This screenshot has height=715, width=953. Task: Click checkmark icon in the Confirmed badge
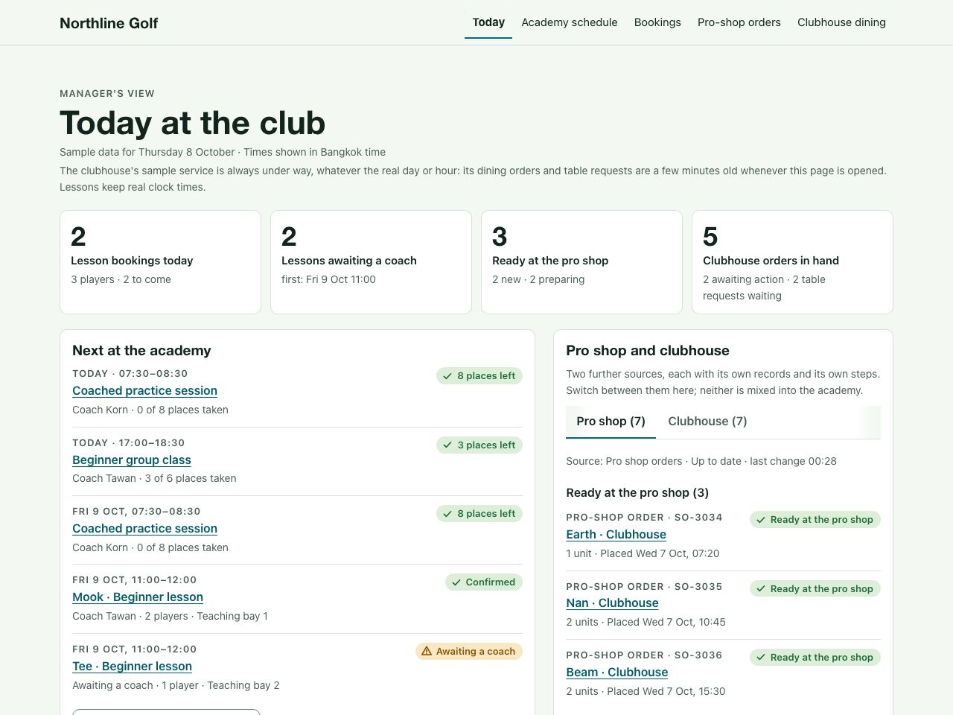click(456, 582)
